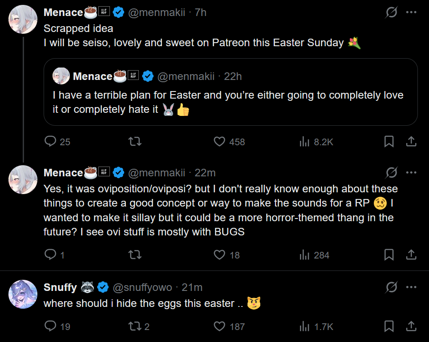Open more options on oviposition tweet
The image size is (429, 342).
411,172
